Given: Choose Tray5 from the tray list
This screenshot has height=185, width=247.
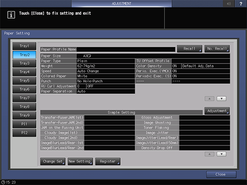Looking at the screenshot, I should click(24, 81).
